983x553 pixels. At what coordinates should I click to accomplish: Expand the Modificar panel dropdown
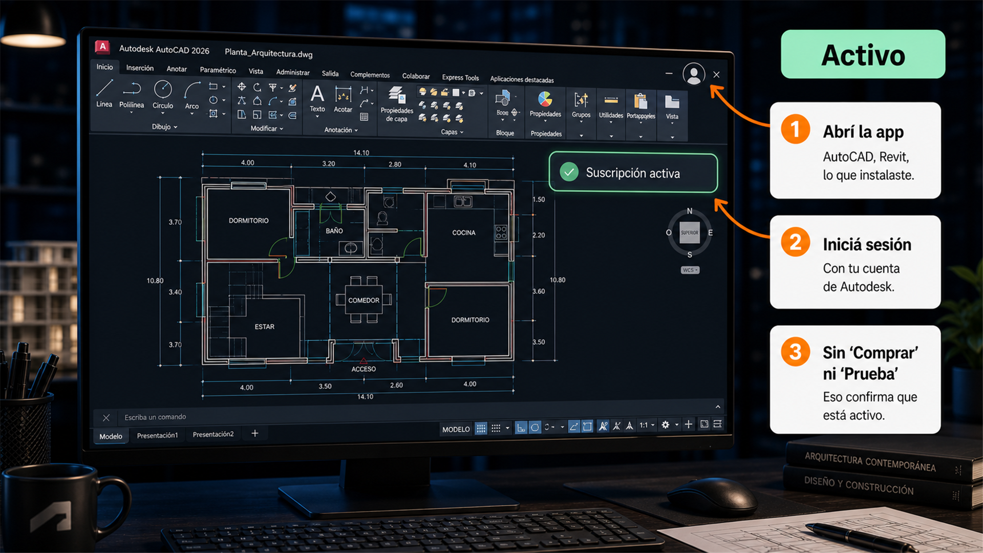[267, 129]
